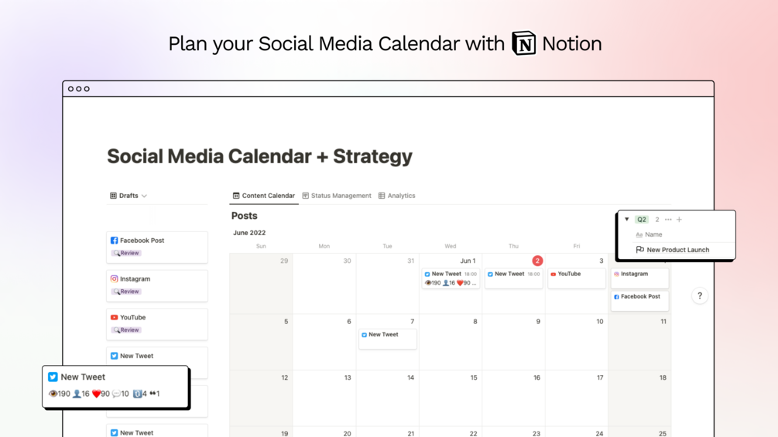Open Facebook Post event in the Saturday column
778x437 pixels.
pos(639,297)
